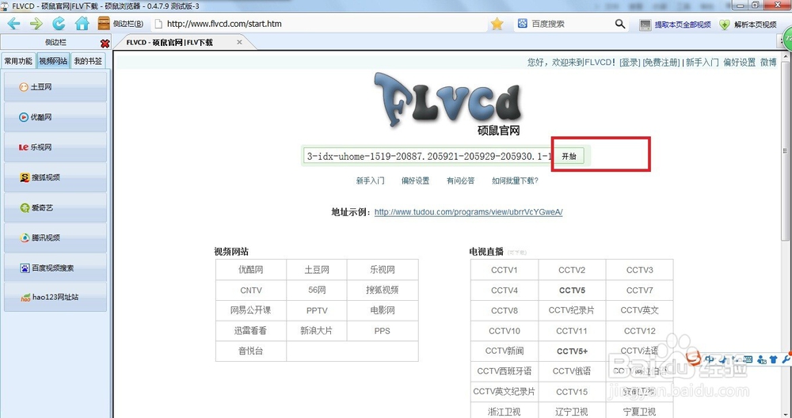This screenshot has width=792, height=418.
Task: Click the 百度搜索 search box
Action: point(569,24)
